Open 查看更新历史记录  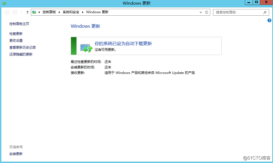click(x=23, y=47)
